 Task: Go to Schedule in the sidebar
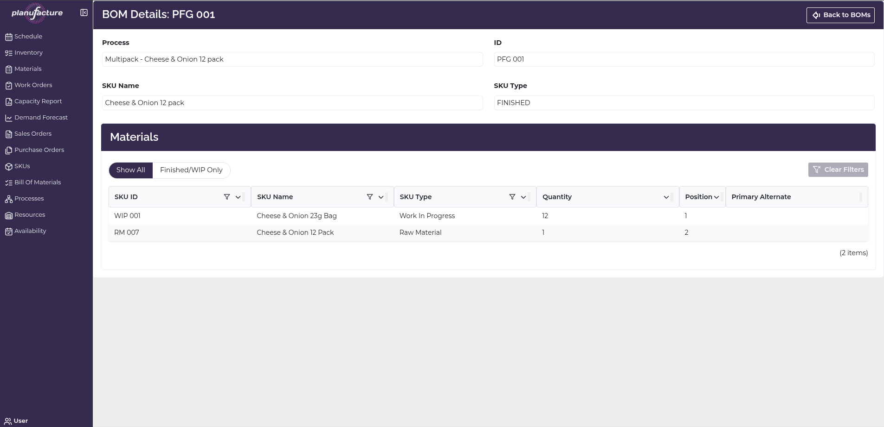tap(28, 36)
